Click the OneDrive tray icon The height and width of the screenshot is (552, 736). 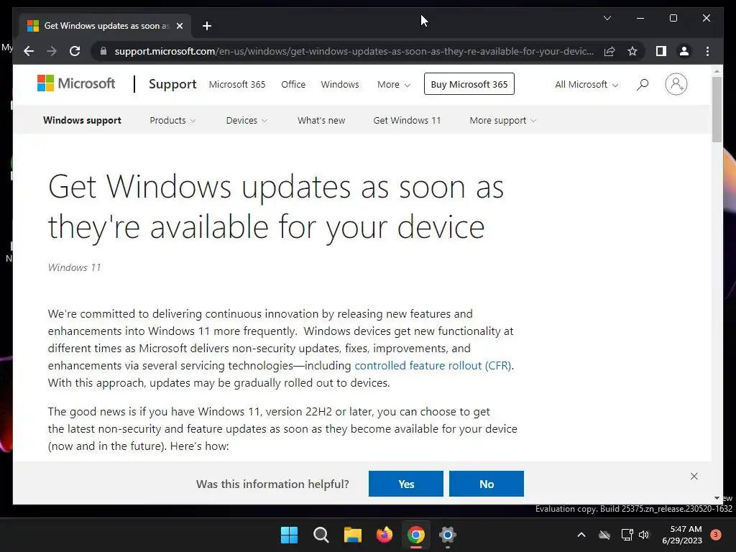click(x=604, y=535)
